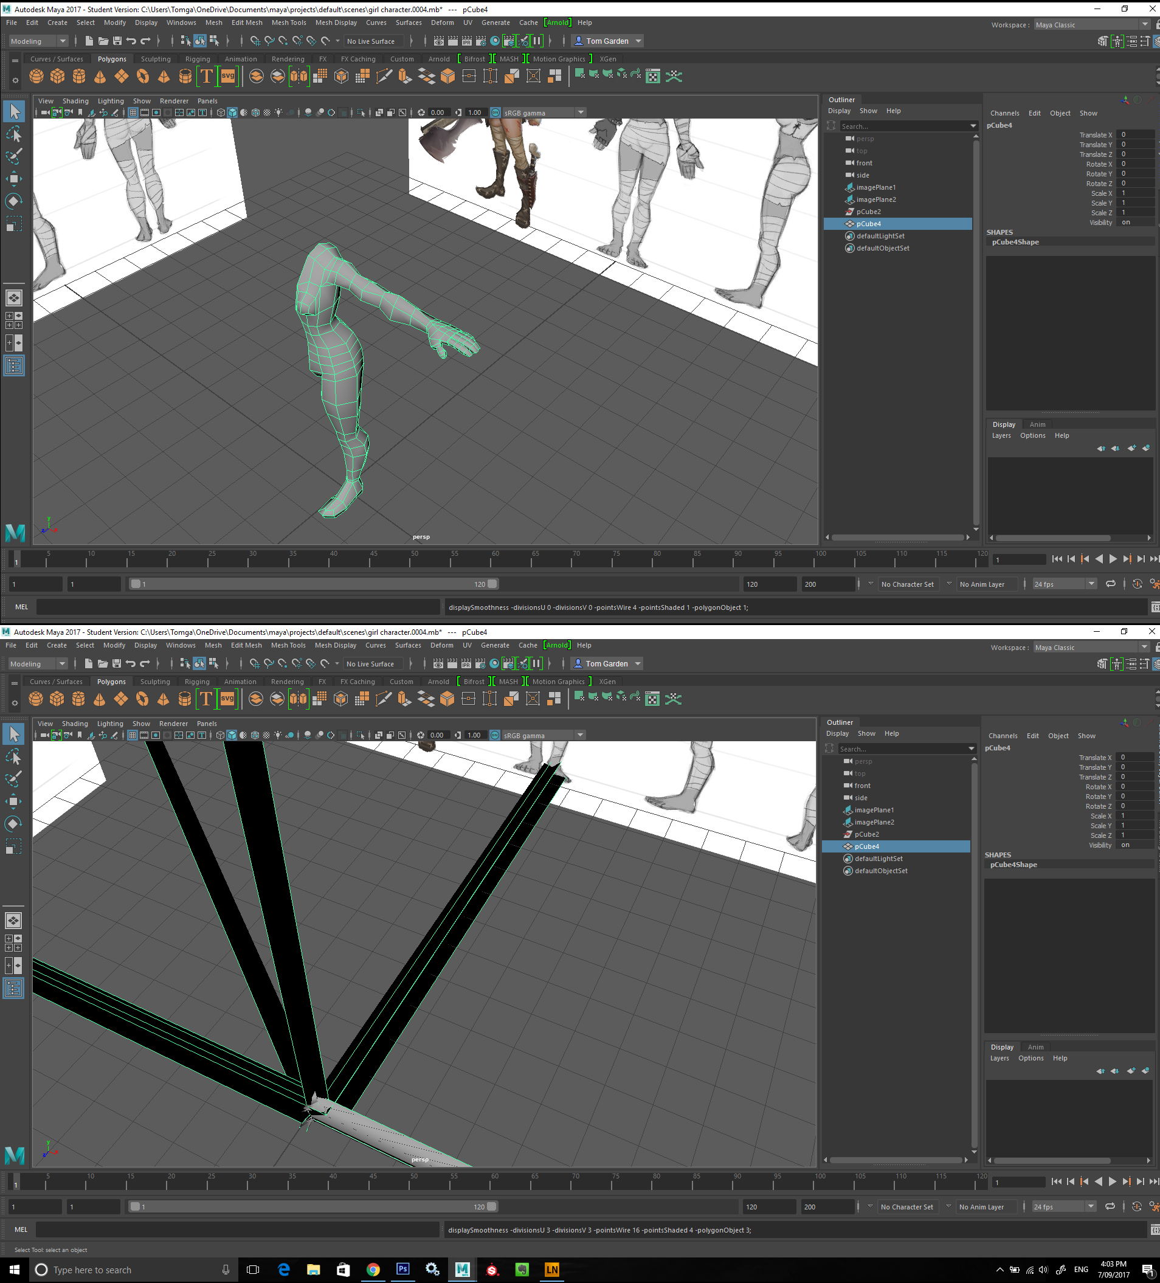Activate the Lasso selection tool
This screenshot has width=1160, height=1283.
pyautogui.click(x=14, y=134)
